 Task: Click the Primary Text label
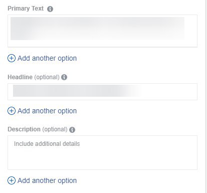[x=26, y=9]
